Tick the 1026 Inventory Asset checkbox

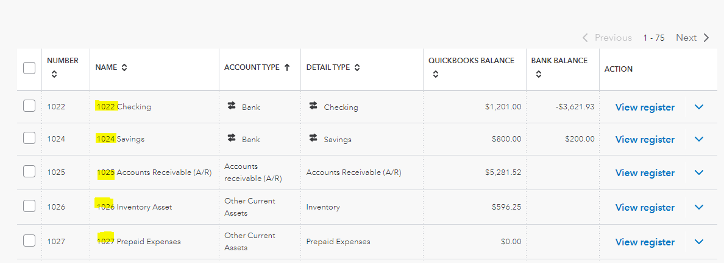[x=29, y=207]
